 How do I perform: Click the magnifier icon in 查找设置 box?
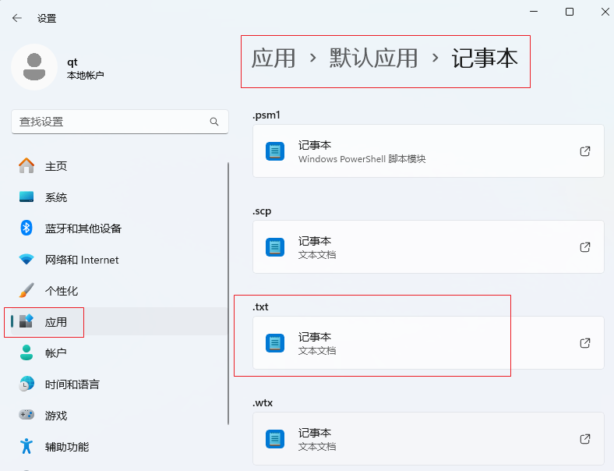[214, 122]
